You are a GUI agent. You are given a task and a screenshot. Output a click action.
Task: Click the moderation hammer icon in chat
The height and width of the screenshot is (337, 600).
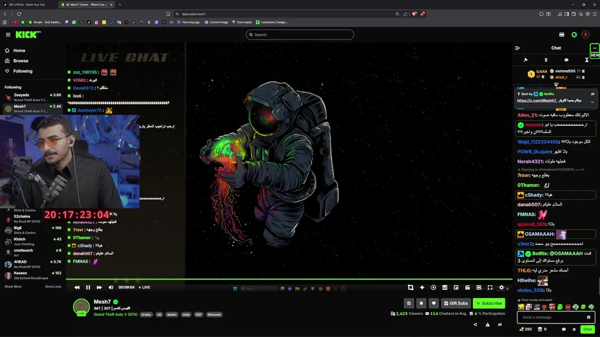click(525, 60)
